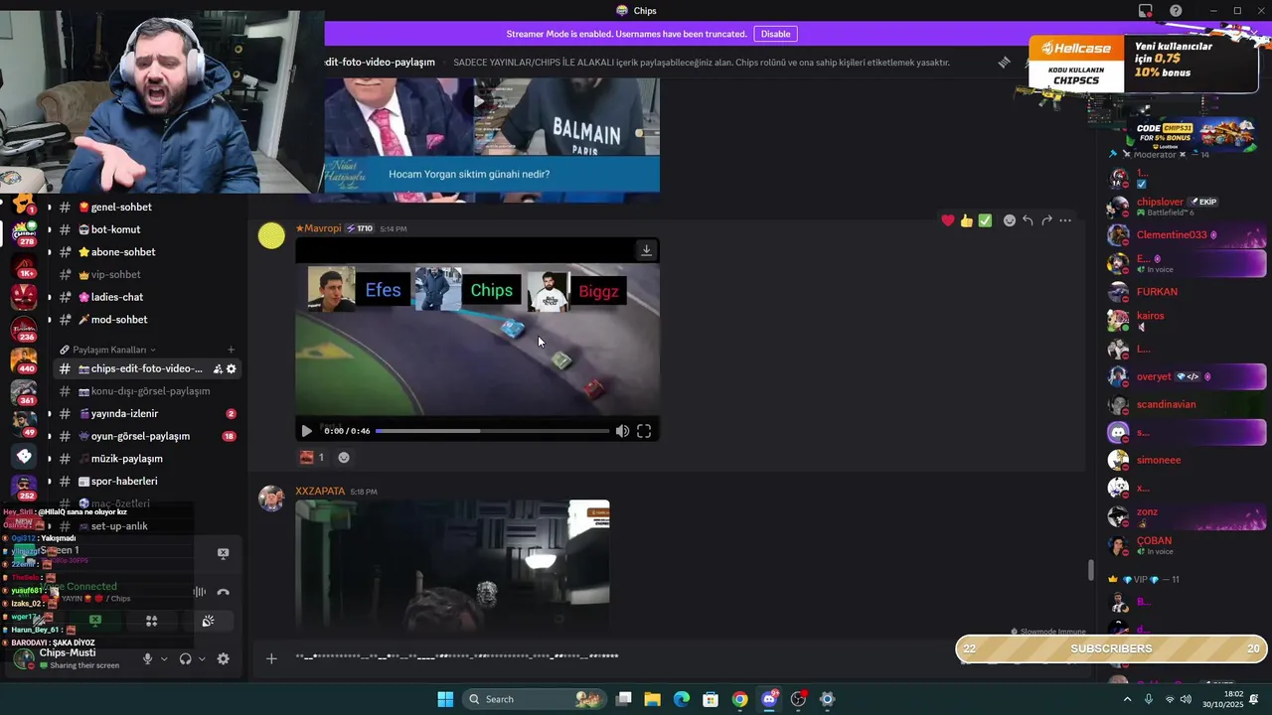Add a reaction below Mavropi's video
1272x715 pixels.
344,458
